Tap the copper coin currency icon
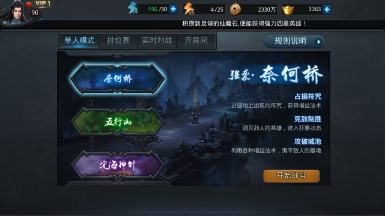Screen dimensions: 385x216 coord(235,9)
